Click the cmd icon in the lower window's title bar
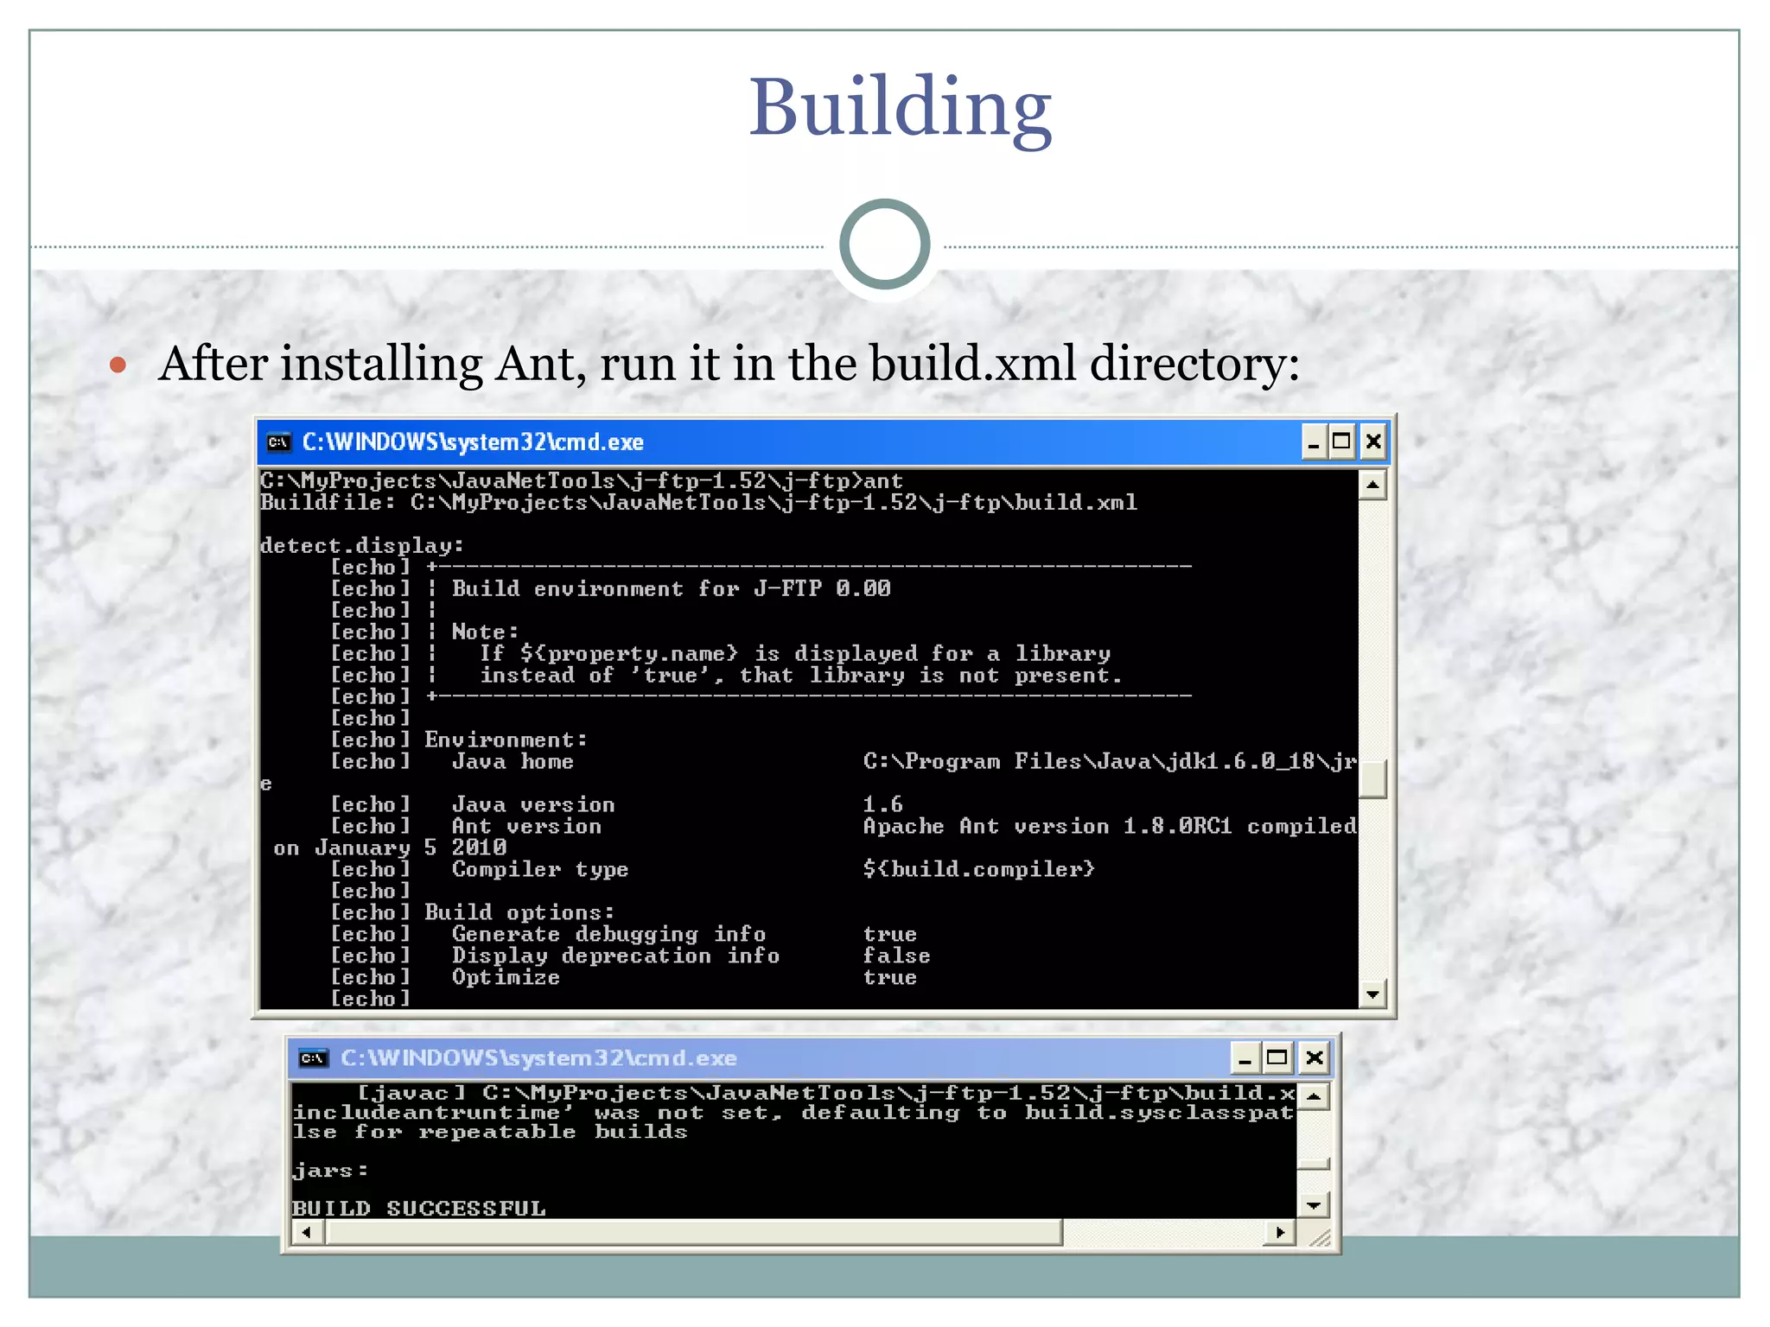This screenshot has width=1770, height=1327. point(313,1058)
